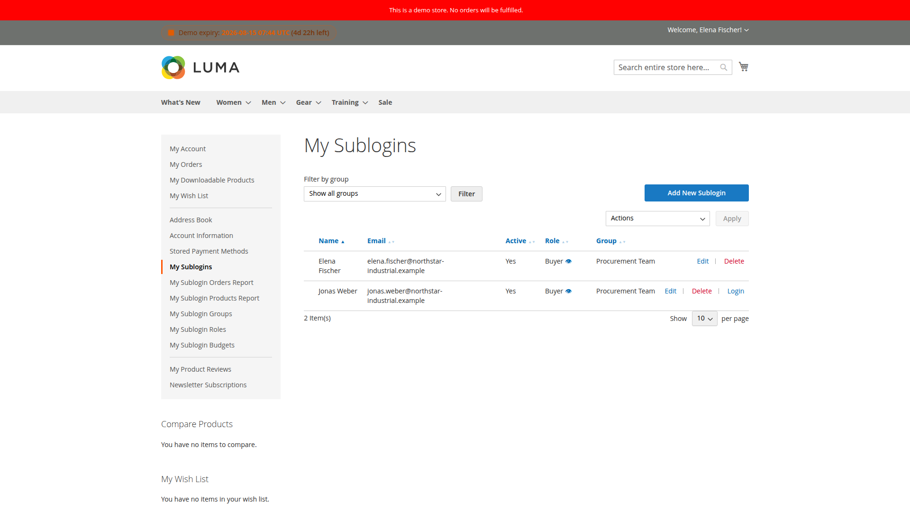Open My Orders in sidebar
The height and width of the screenshot is (512, 910).
point(186,165)
